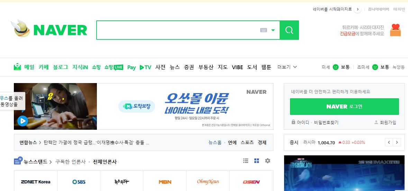Open the on-screen keyboard icon in search box

264,30
